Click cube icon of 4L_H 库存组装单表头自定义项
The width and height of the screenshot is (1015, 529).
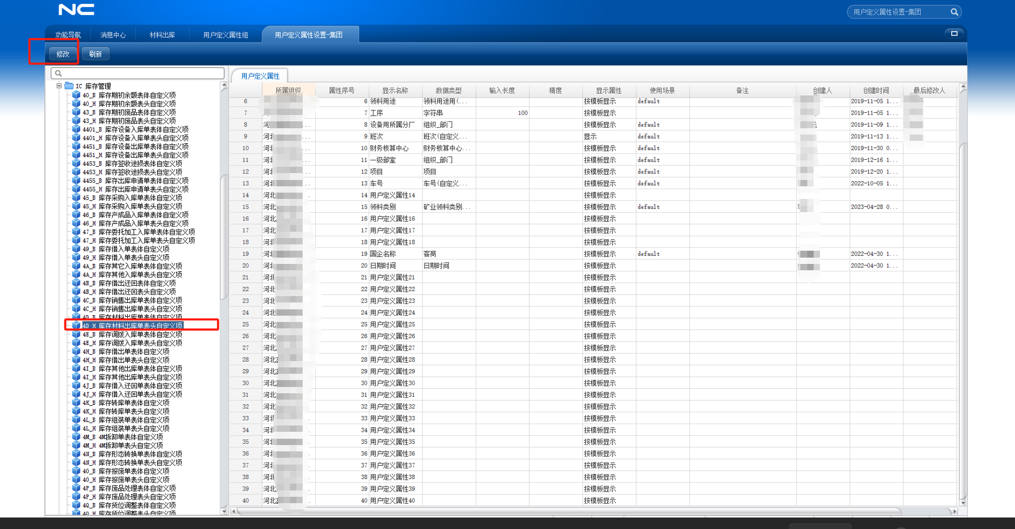76,428
